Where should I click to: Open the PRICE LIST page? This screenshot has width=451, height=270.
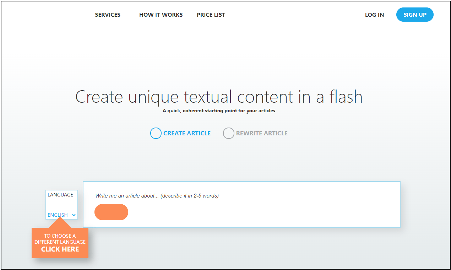click(211, 15)
